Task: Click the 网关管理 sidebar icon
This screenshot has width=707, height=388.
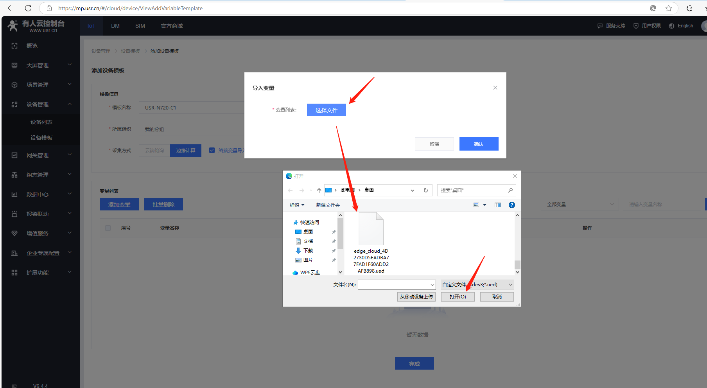Action: (x=14, y=155)
